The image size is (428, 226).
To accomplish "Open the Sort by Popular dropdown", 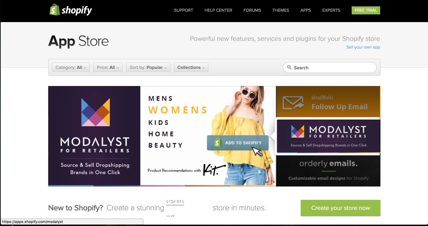I will coord(148,67).
